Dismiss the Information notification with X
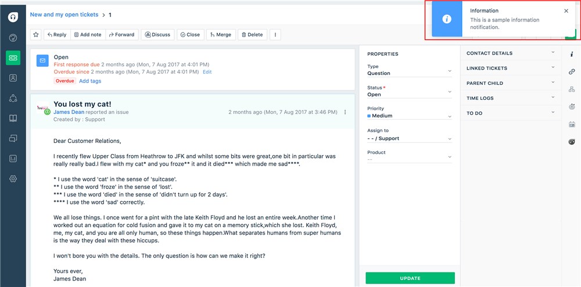This screenshot has width=581, height=287. coord(566,10)
